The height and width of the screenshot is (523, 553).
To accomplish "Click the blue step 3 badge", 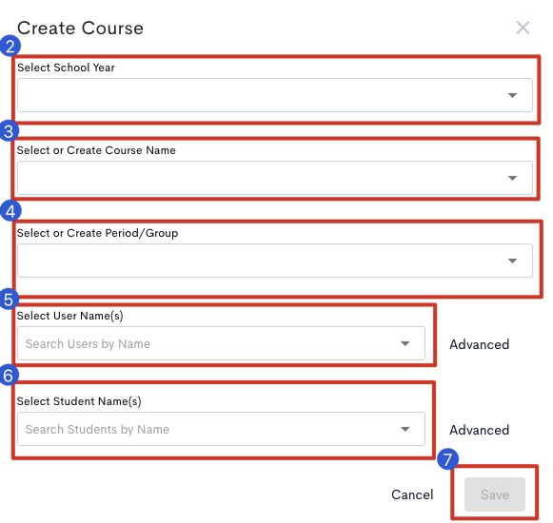I will (9, 131).
